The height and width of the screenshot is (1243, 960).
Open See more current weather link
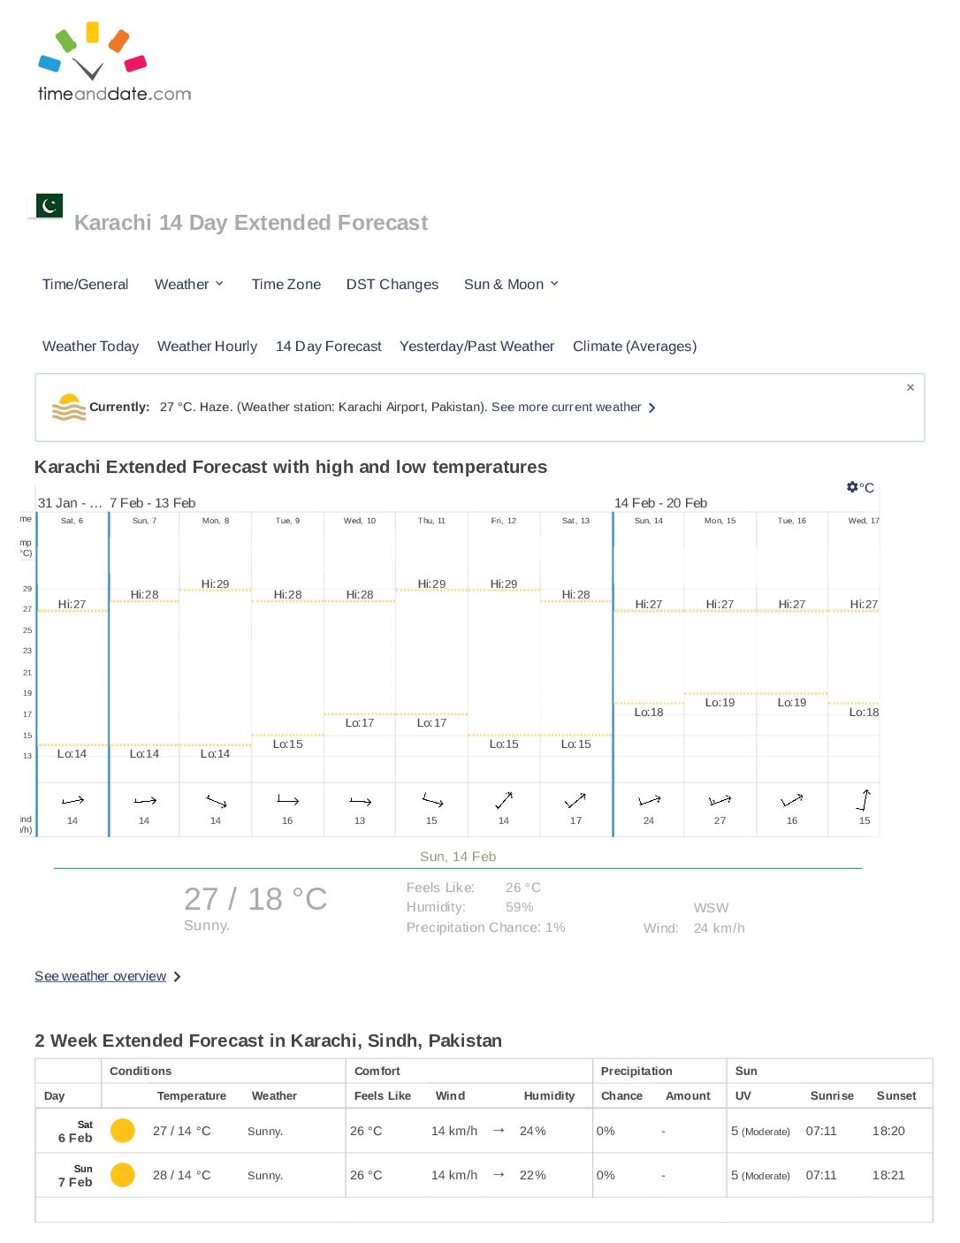573,408
